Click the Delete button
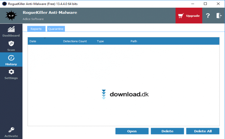This screenshot has height=139, width=225. point(167,131)
